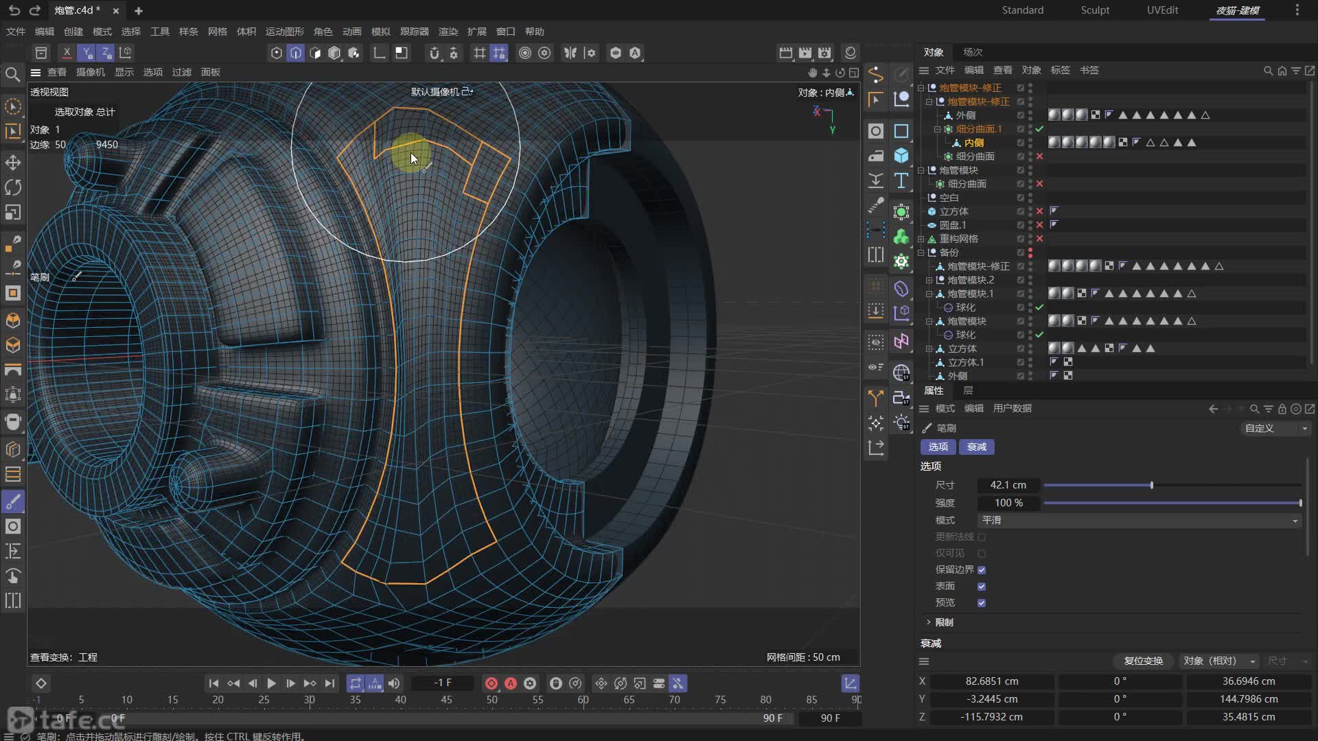Click the current frame -1 F field

click(443, 683)
